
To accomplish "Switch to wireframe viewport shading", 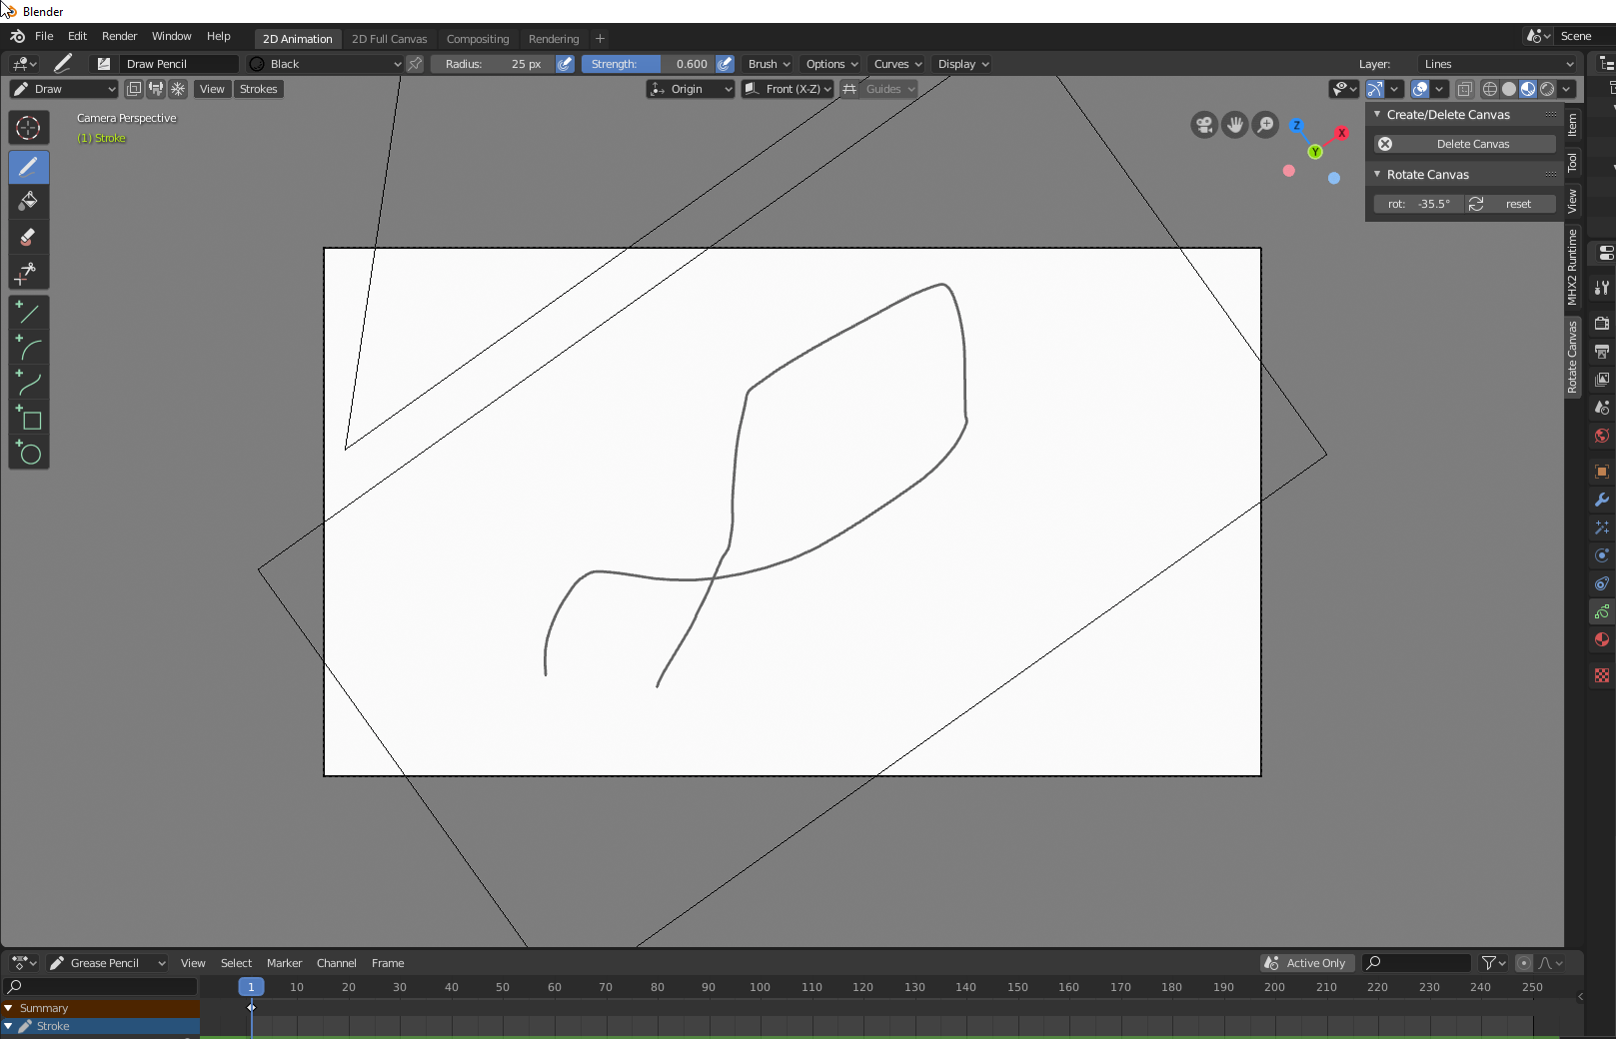I will click(x=1489, y=90).
